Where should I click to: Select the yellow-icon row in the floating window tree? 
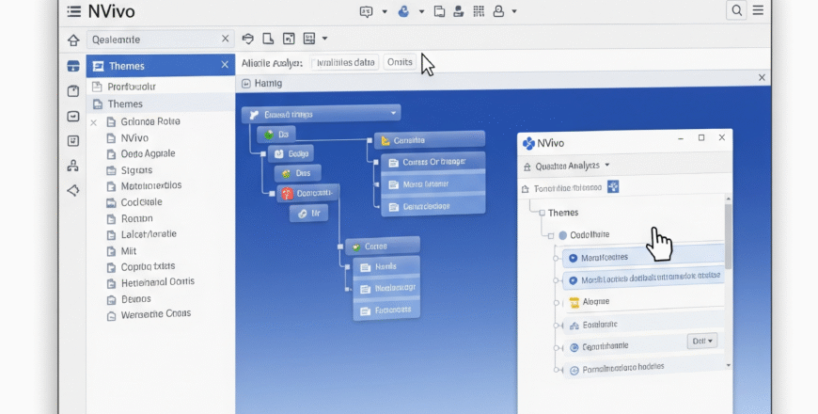(643, 302)
